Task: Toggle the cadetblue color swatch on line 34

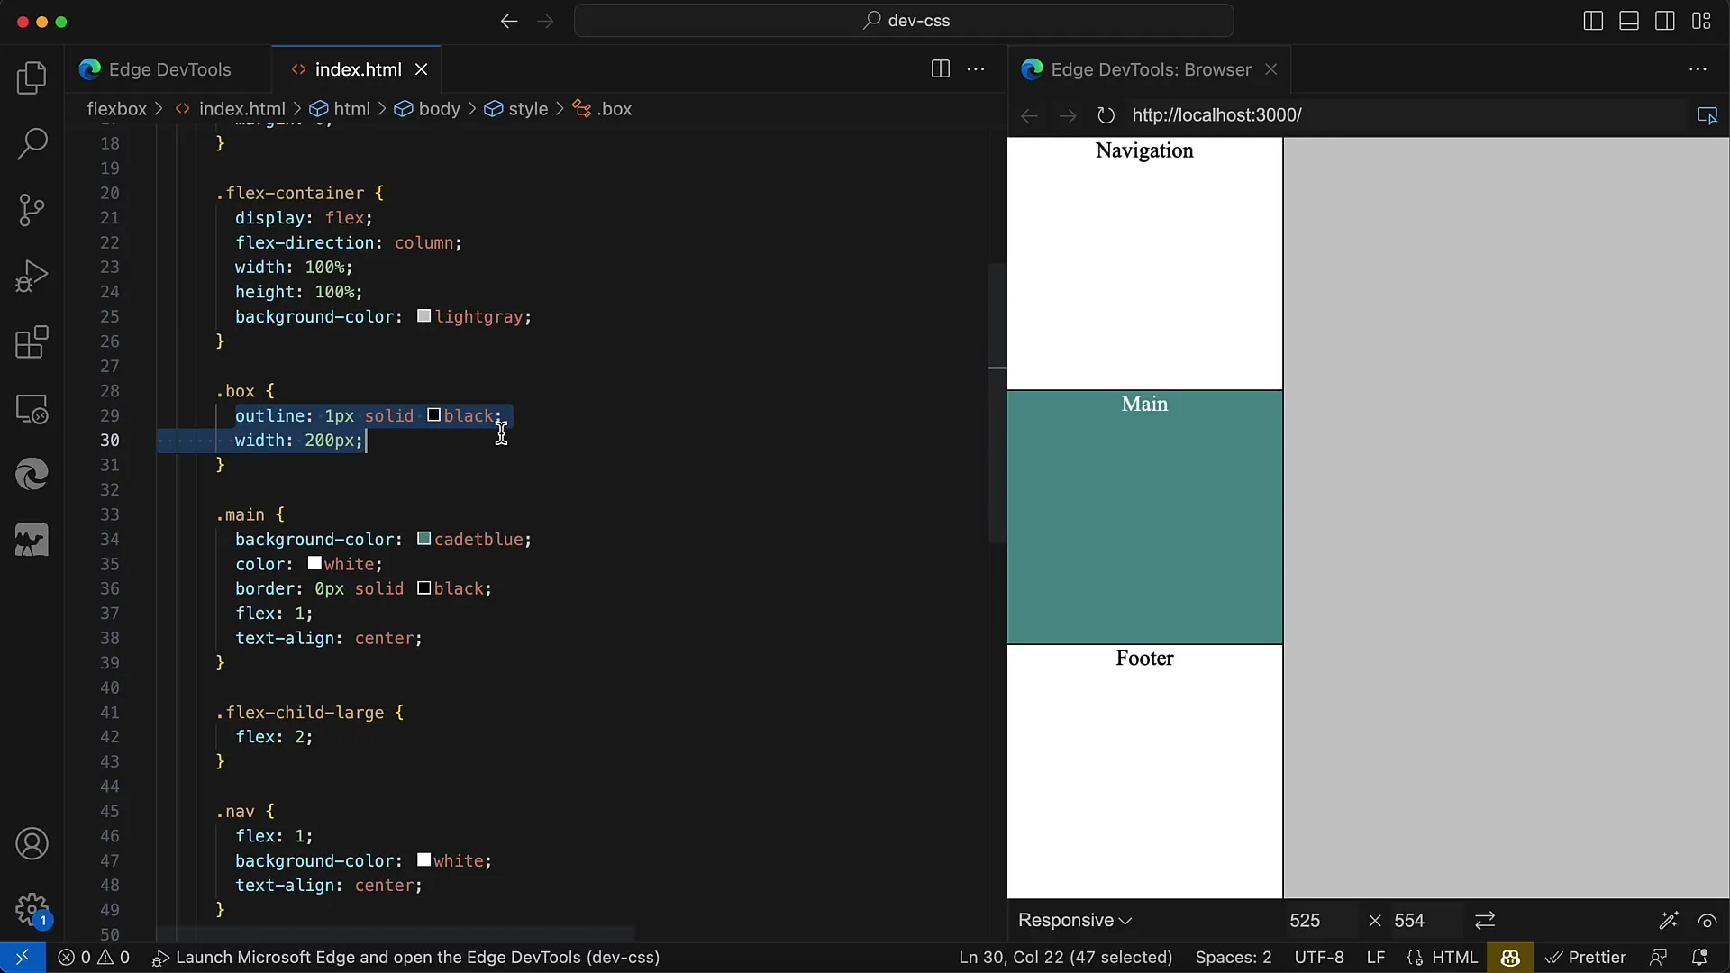Action: coord(423,538)
